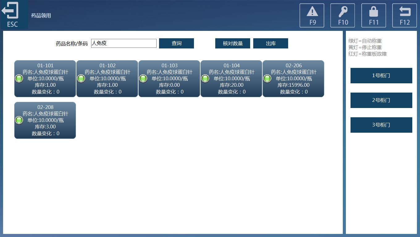Focus the 药品名称/条码 search field

click(124, 43)
